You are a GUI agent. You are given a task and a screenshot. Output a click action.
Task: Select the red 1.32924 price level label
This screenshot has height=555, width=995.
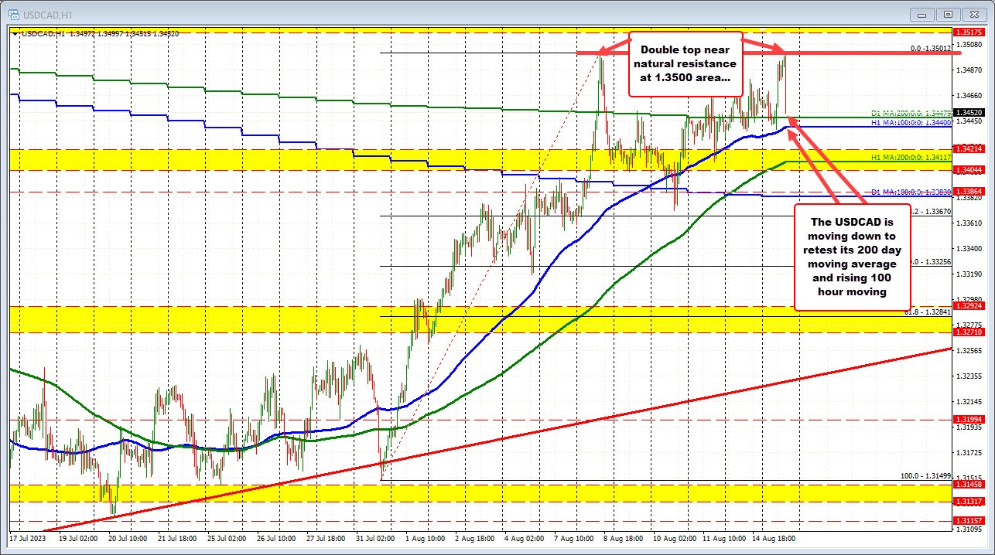coord(969,306)
